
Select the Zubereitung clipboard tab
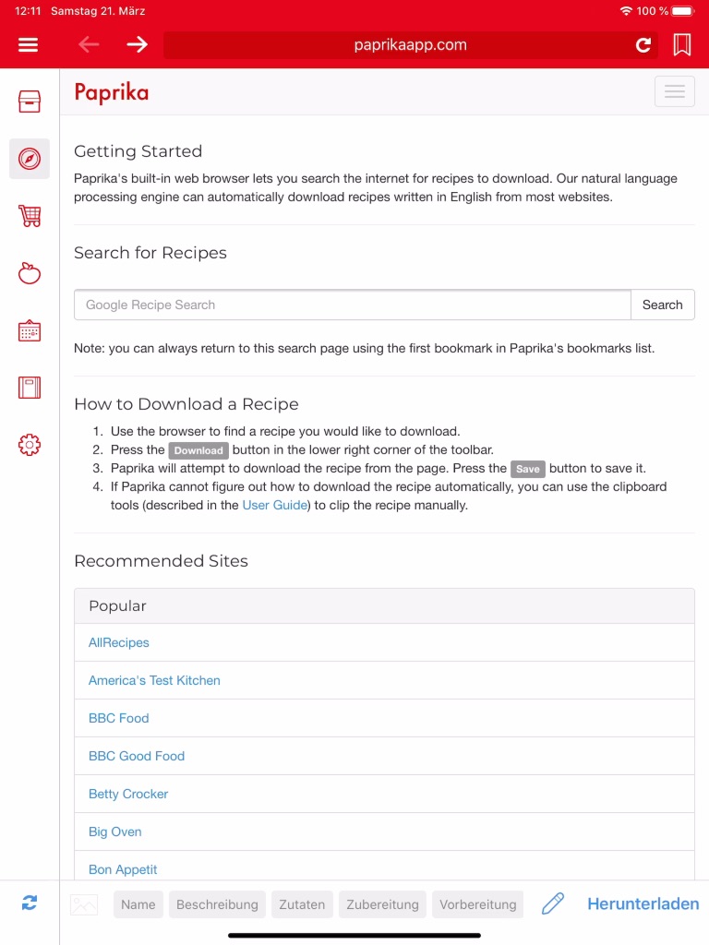tap(382, 904)
